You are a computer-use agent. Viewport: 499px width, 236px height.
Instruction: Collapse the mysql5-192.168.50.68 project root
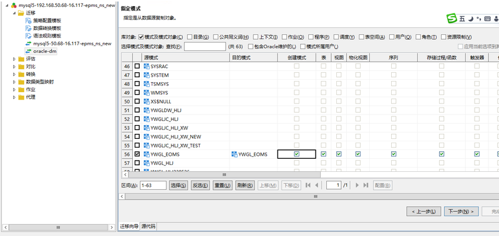7,6
